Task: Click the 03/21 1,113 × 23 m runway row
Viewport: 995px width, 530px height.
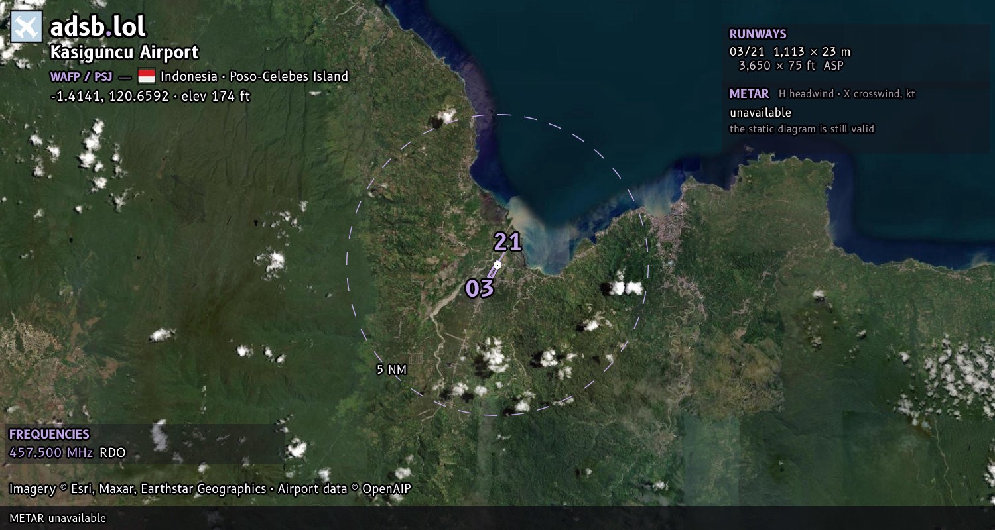Action: 789,52
